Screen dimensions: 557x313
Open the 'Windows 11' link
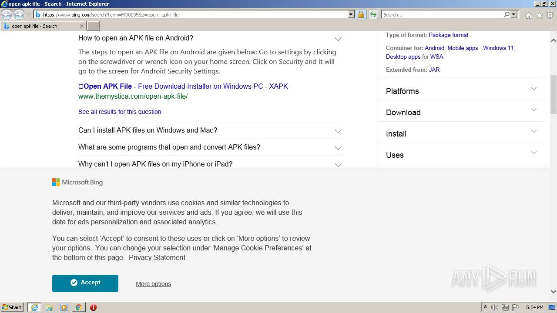pos(498,48)
